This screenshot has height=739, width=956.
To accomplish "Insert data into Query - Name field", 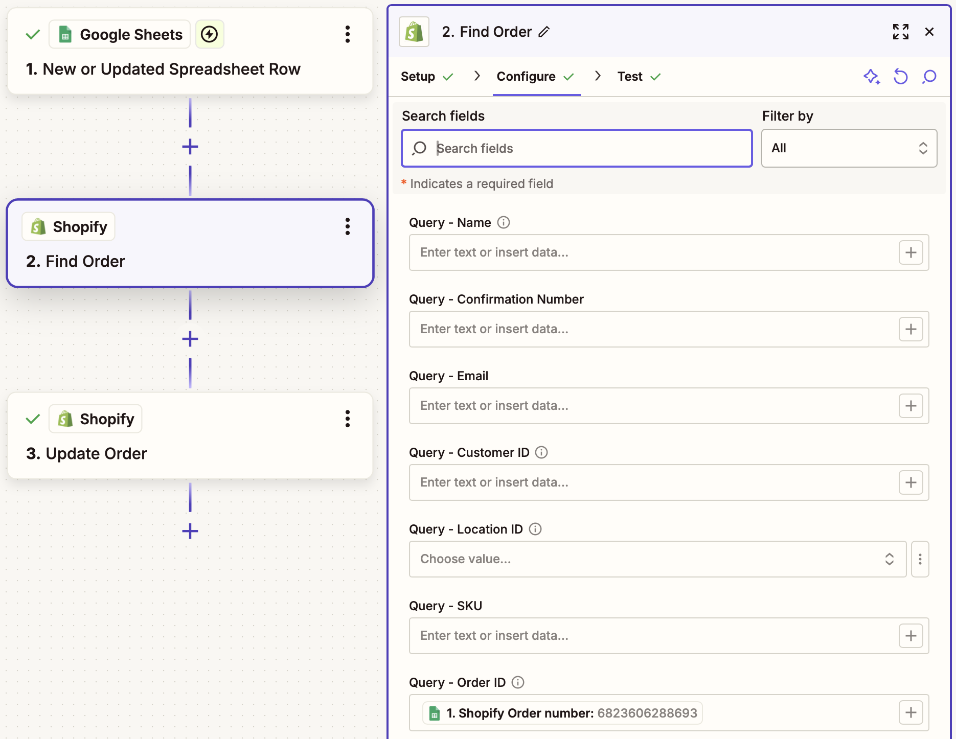I will (911, 252).
